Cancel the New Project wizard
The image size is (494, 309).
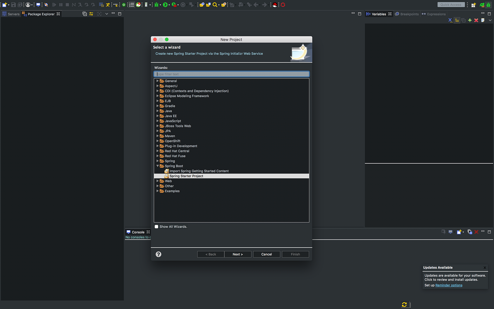tap(266, 254)
